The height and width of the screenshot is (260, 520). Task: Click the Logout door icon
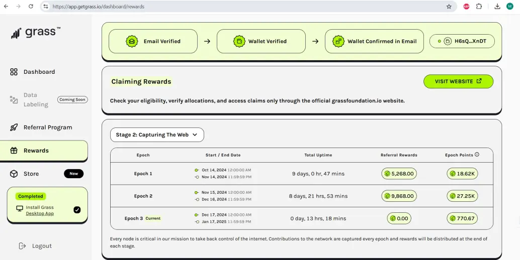pos(22,246)
